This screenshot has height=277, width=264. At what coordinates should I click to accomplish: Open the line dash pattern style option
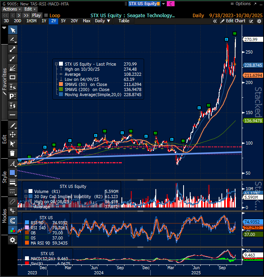pyautogui.click(x=13, y=191)
